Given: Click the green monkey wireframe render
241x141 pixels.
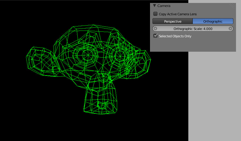Looking at the screenshot, I should point(88,69).
